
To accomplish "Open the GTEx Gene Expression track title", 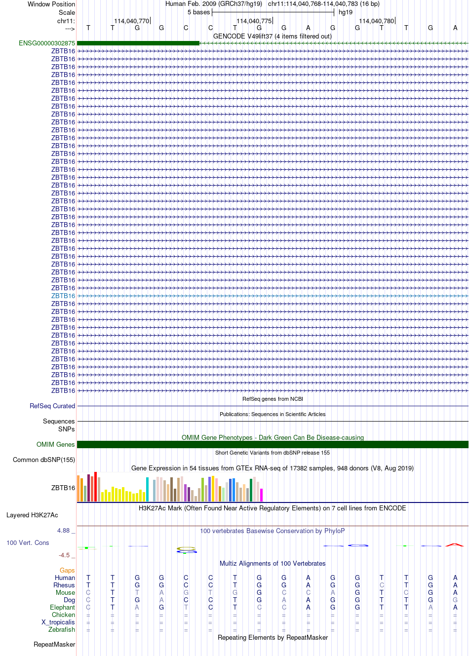I will click(x=273, y=468).
